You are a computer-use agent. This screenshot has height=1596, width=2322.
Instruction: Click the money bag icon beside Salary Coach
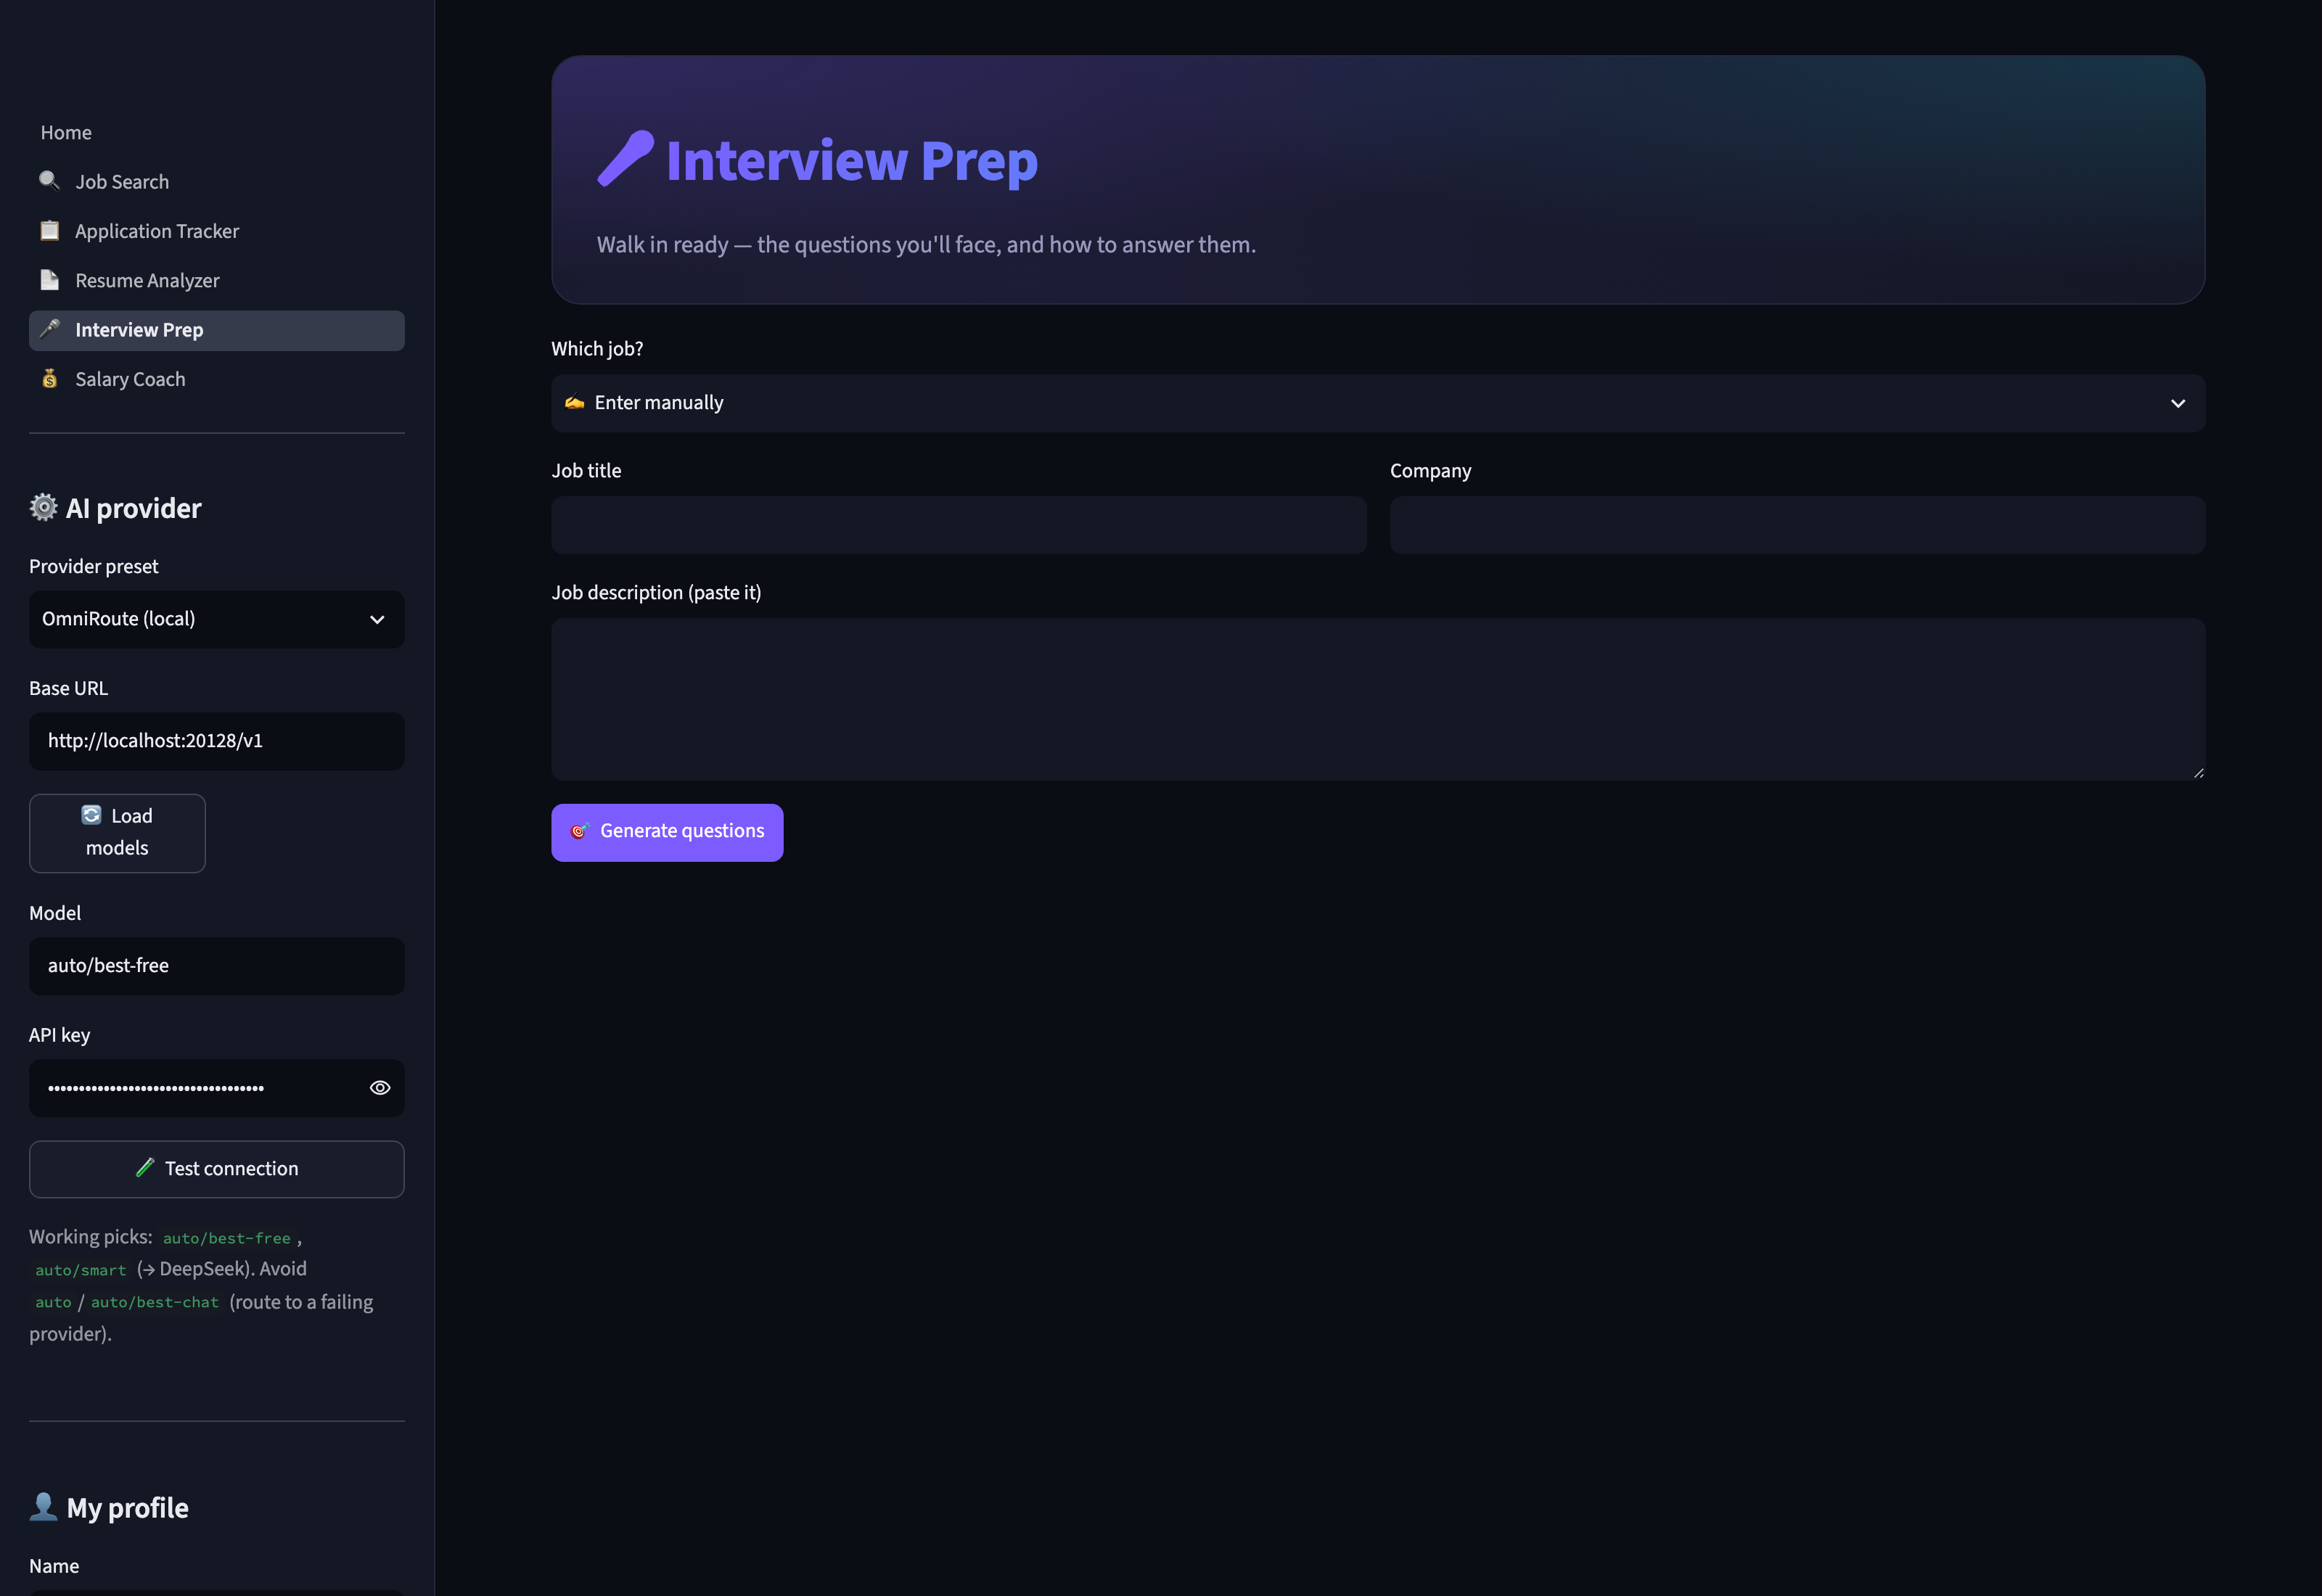click(x=49, y=378)
